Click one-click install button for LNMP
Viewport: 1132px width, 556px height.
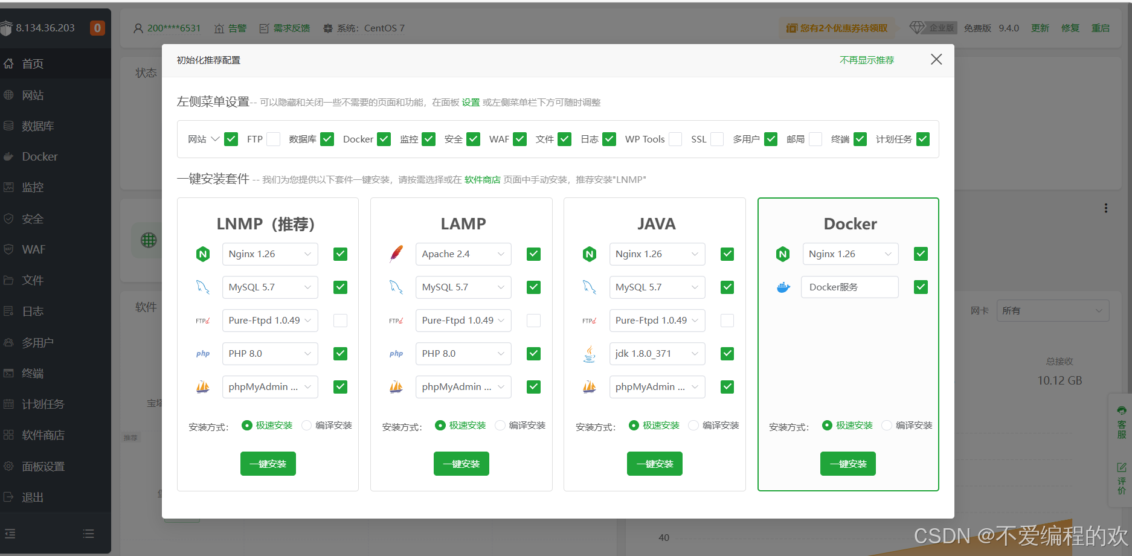pyautogui.click(x=268, y=464)
